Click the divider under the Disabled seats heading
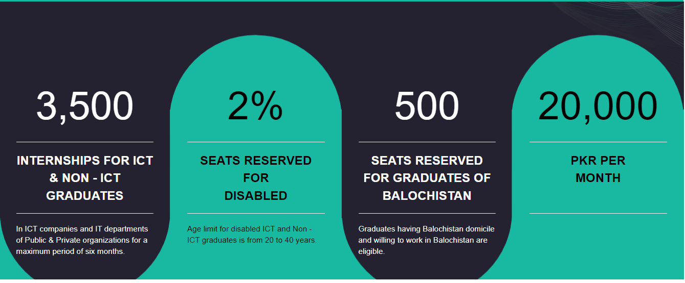685x283 pixels. pyautogui.click(x=256, y=213)
